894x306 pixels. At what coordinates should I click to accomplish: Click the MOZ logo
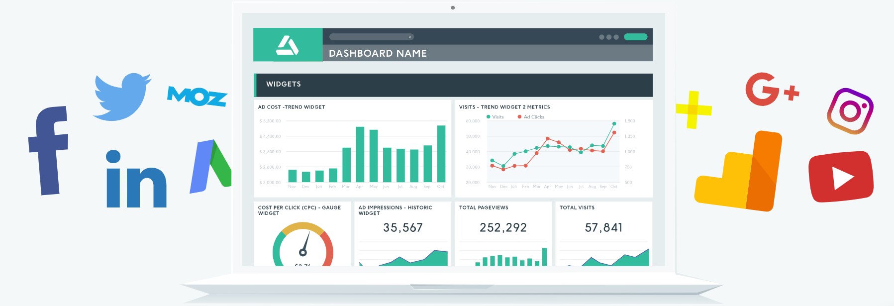[x=197, y=96]
